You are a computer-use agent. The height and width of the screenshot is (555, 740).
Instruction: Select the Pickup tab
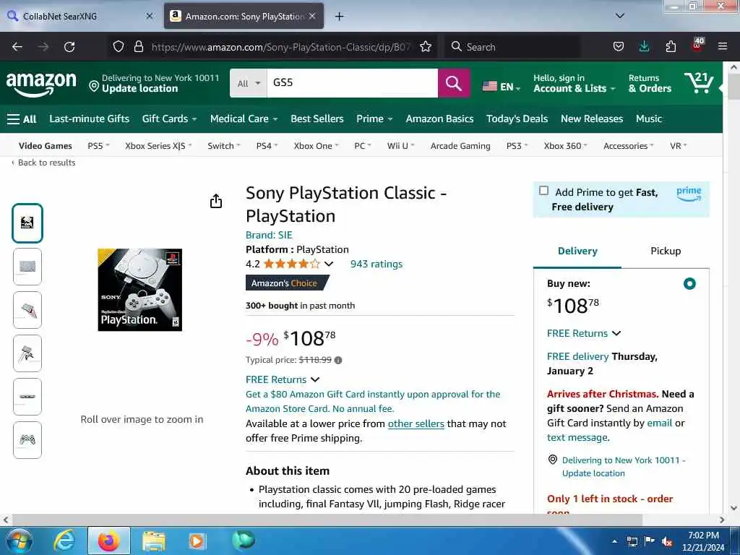[x=666, y=251]
